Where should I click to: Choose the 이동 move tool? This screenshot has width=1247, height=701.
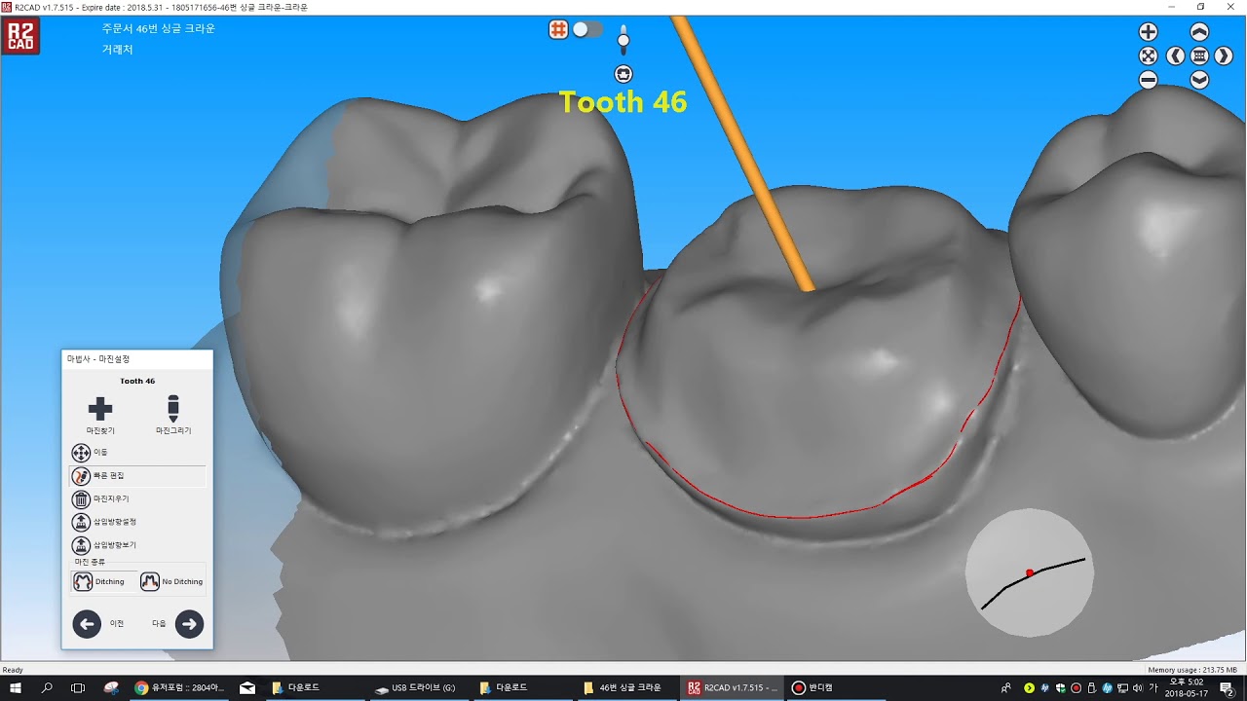point(81,453)
